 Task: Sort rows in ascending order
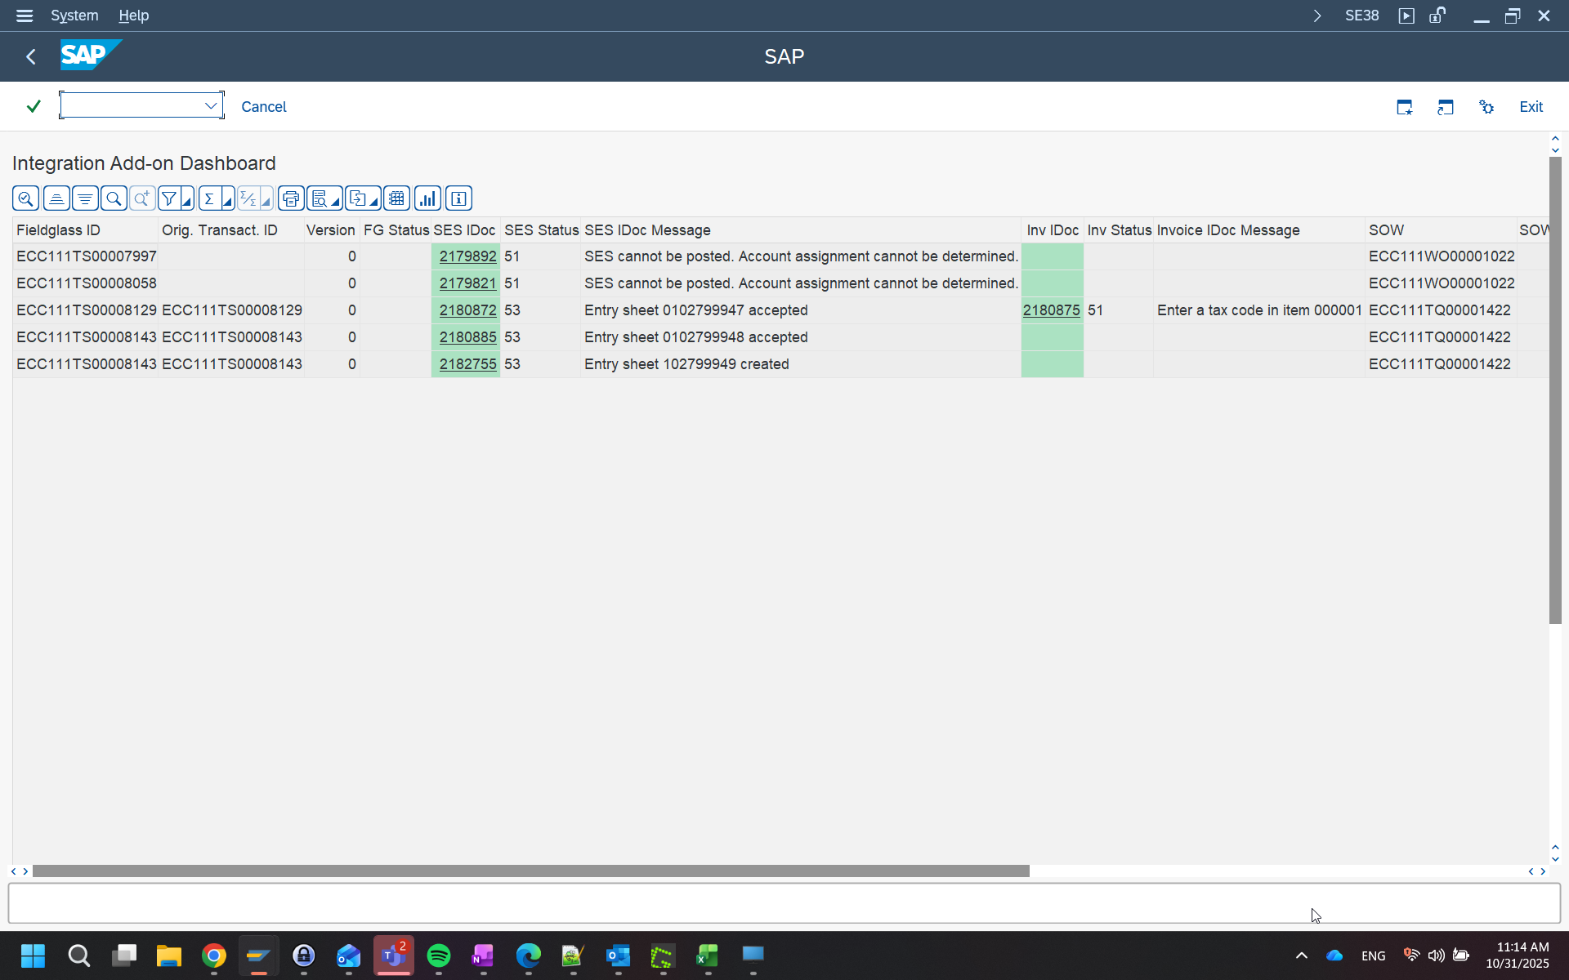click(x=56, y=198)
